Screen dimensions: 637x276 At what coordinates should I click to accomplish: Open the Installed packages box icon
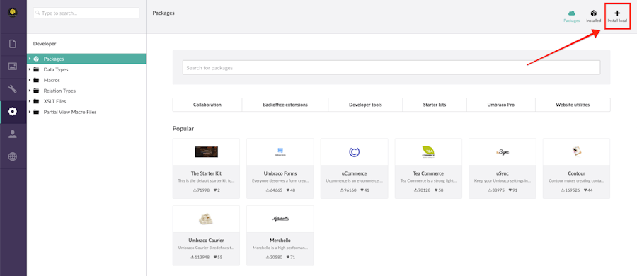(x=594, y=13)
